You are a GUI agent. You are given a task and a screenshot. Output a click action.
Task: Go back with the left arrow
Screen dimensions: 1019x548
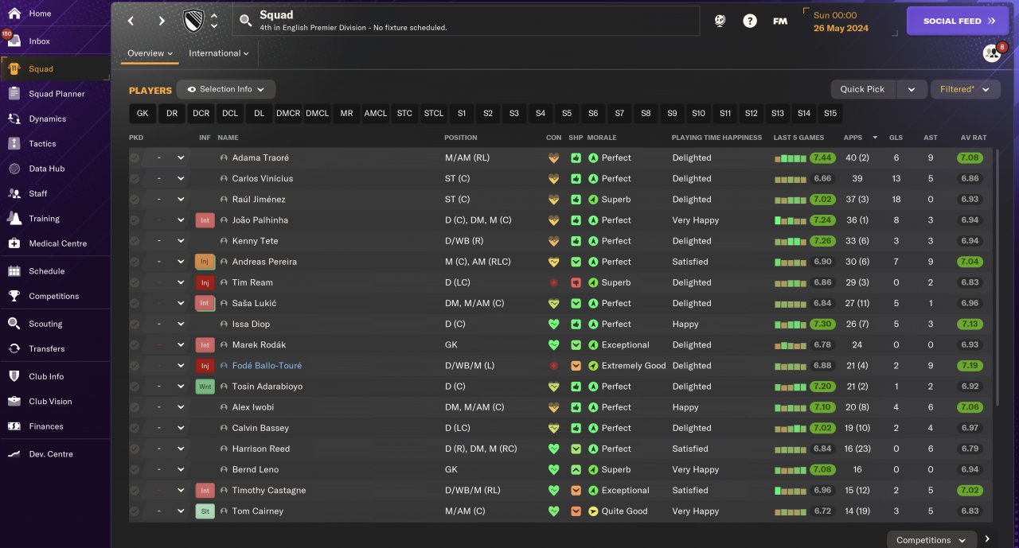[131, 21]
